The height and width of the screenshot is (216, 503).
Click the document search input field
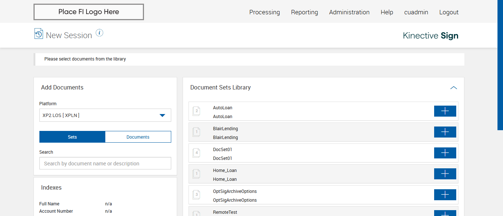pos(105,164)
